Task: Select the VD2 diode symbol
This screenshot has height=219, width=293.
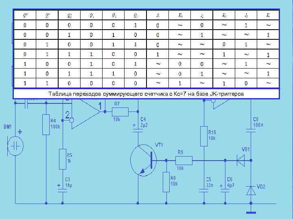Action: pyautogui.click(x=251, y=191)
